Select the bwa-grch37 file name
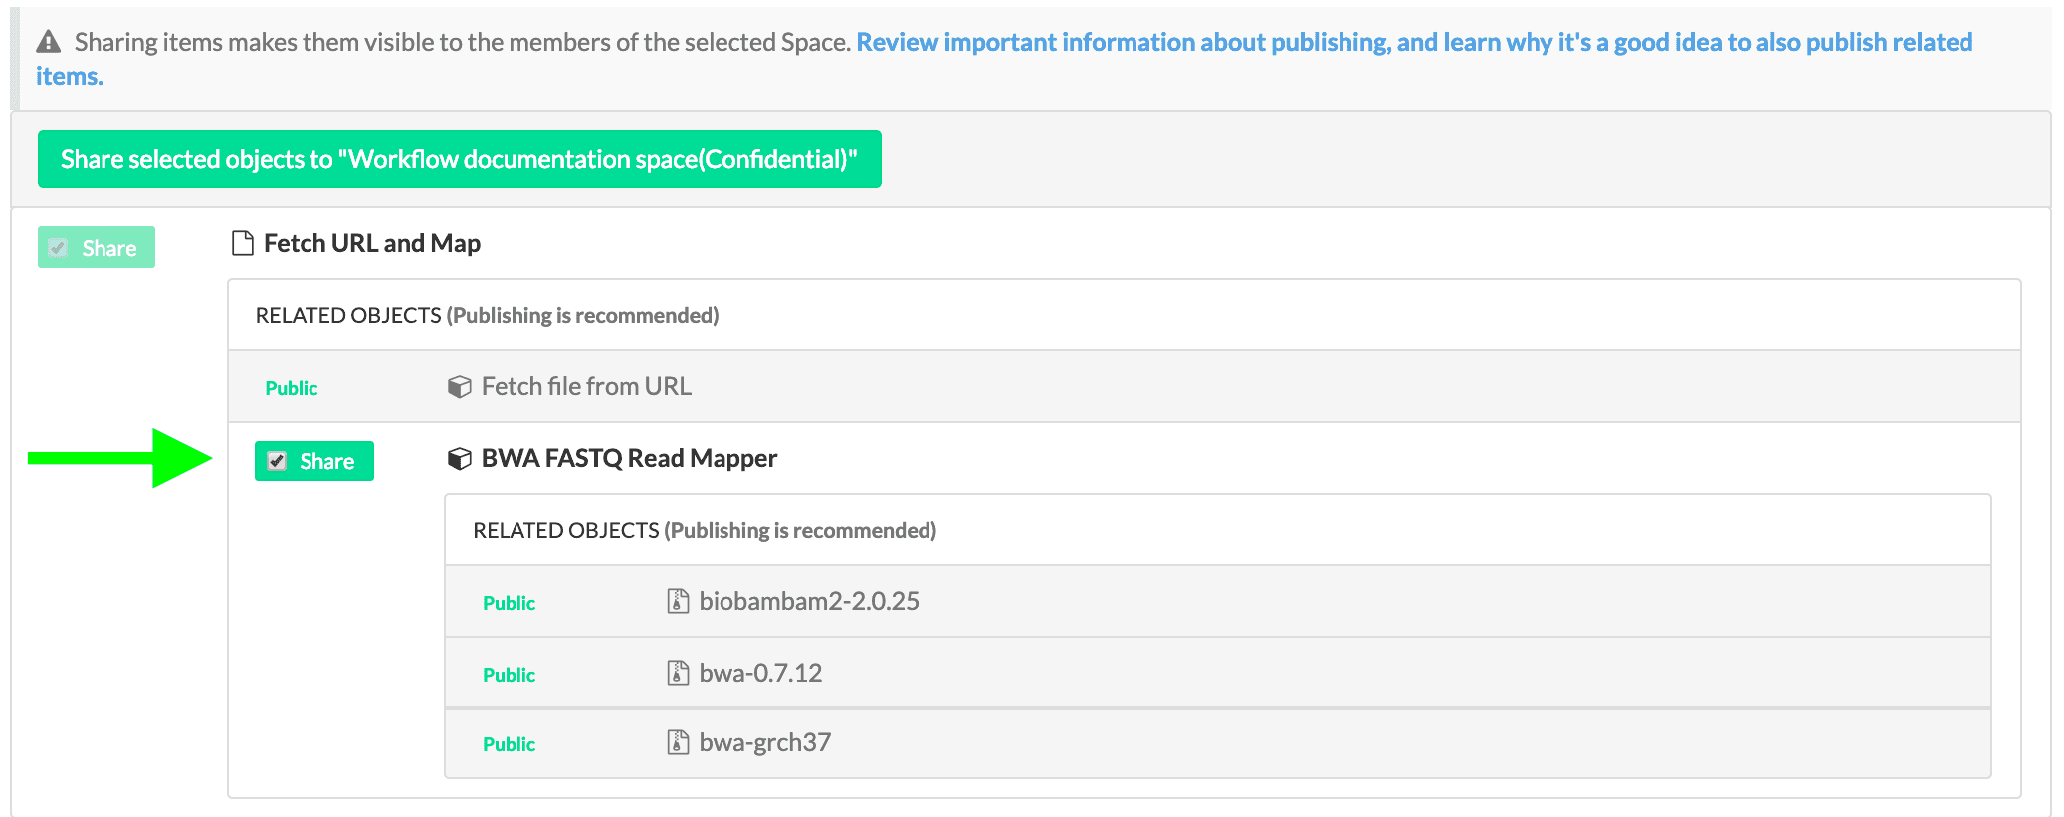 coord(764,742)
